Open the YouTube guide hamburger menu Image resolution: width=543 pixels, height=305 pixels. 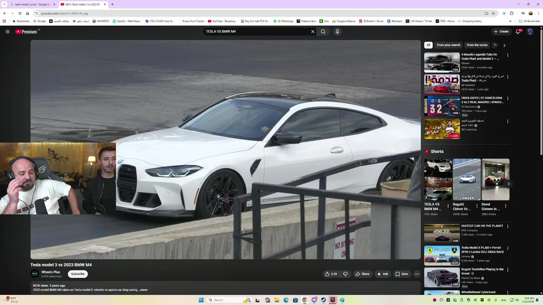(x=8, y=31)
